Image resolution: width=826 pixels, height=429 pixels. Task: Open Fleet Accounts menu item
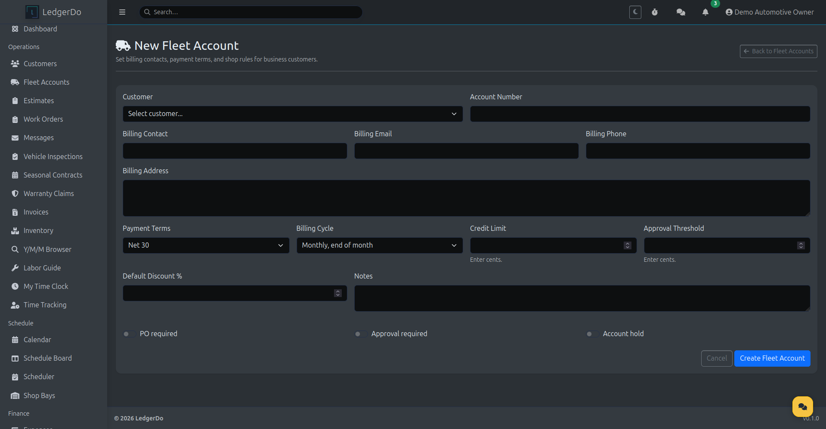click(46, 82)
